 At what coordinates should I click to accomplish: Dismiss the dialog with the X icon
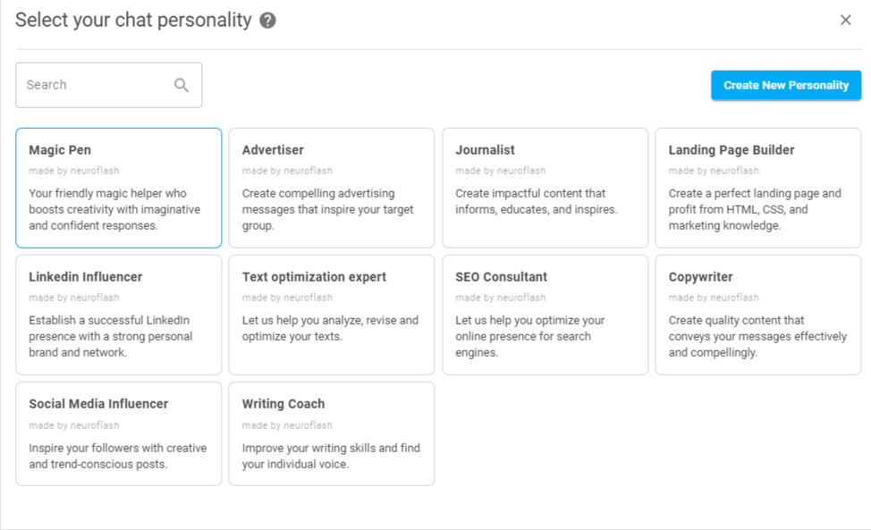tap(845, 19)
